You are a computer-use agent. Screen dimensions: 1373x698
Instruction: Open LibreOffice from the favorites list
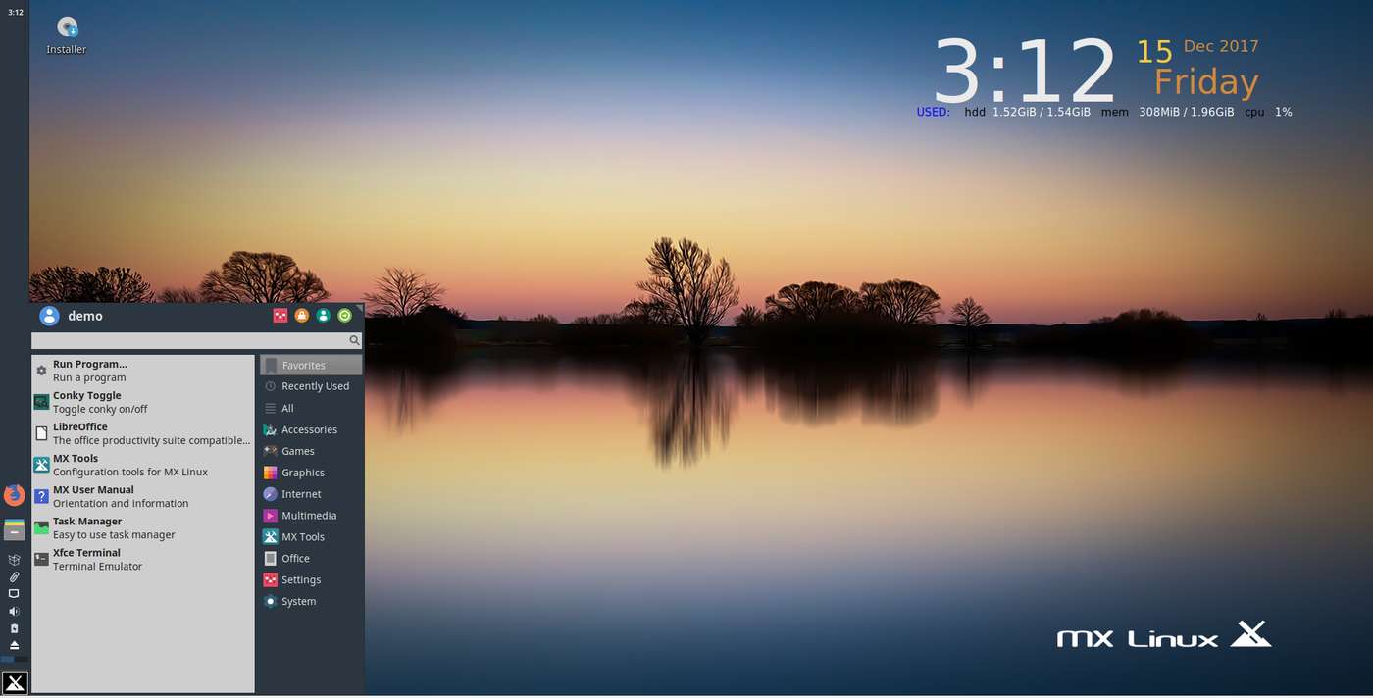143,433
